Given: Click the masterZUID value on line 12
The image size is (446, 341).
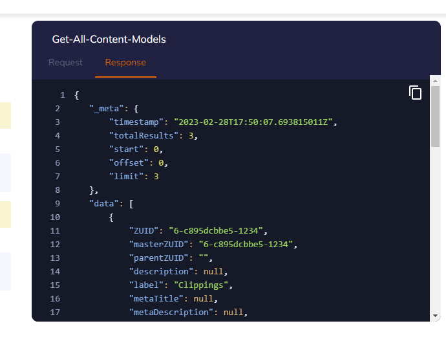Looking at the screenshot, I should pyautogui.click(x=246, y=244).
